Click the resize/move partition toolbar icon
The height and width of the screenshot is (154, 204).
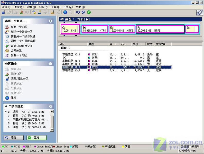[x=4, y=12]
